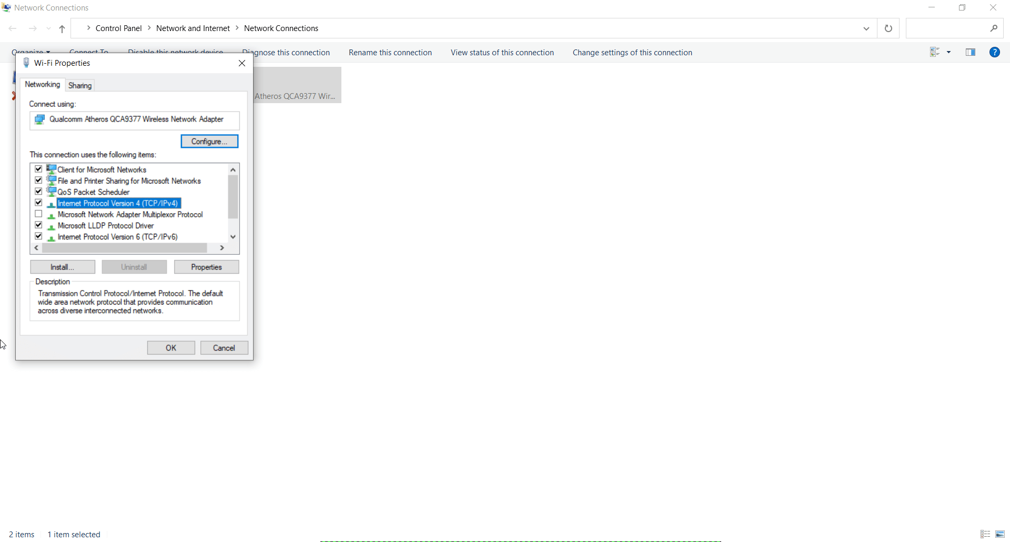The width and height of the screenshot is (1010, 542).
Task: Switch to the Networking tab
Action: 43,85
